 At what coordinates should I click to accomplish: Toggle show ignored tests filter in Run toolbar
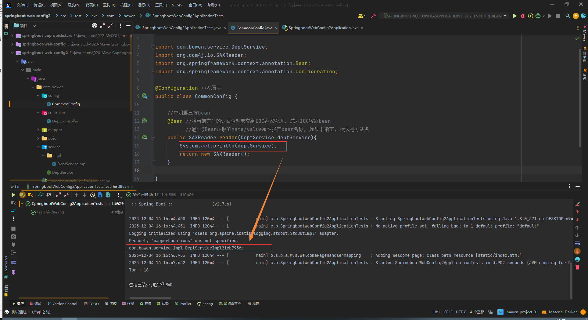pyautogui.click(x=30, y=195)
